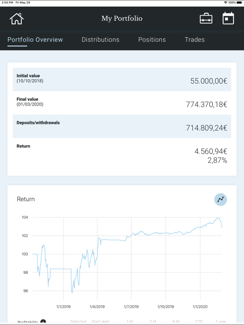Open the Trades tab
This screenshot has height=325, width=244.
194,40
